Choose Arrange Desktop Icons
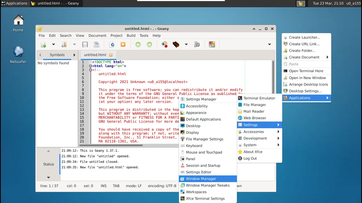Screen dimensions: 362x203 306,84
